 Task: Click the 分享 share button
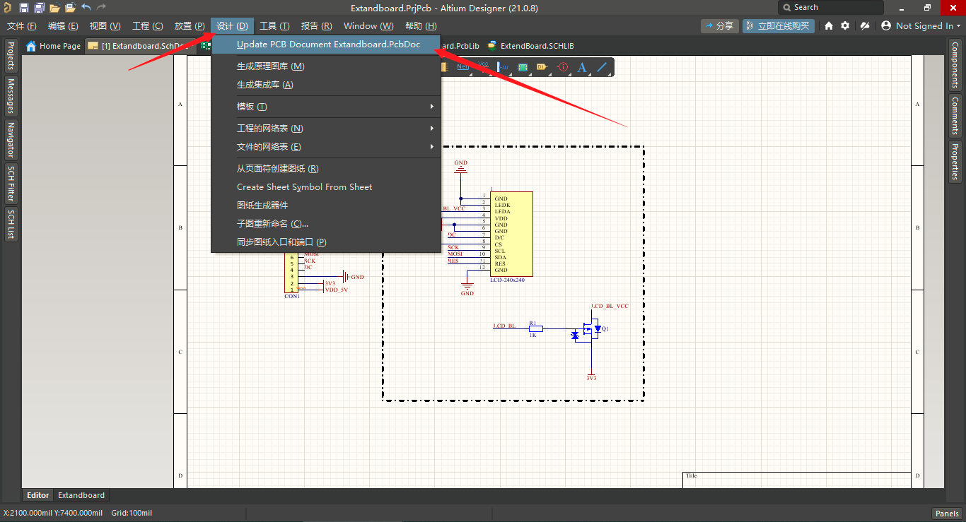(720, 26)
